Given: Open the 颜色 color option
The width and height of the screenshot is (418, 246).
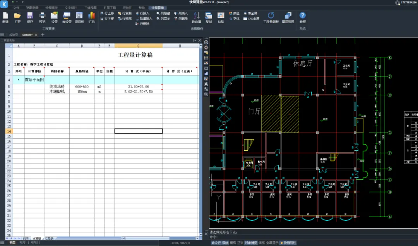Looking at the screenshot, I should coord(234,13).
